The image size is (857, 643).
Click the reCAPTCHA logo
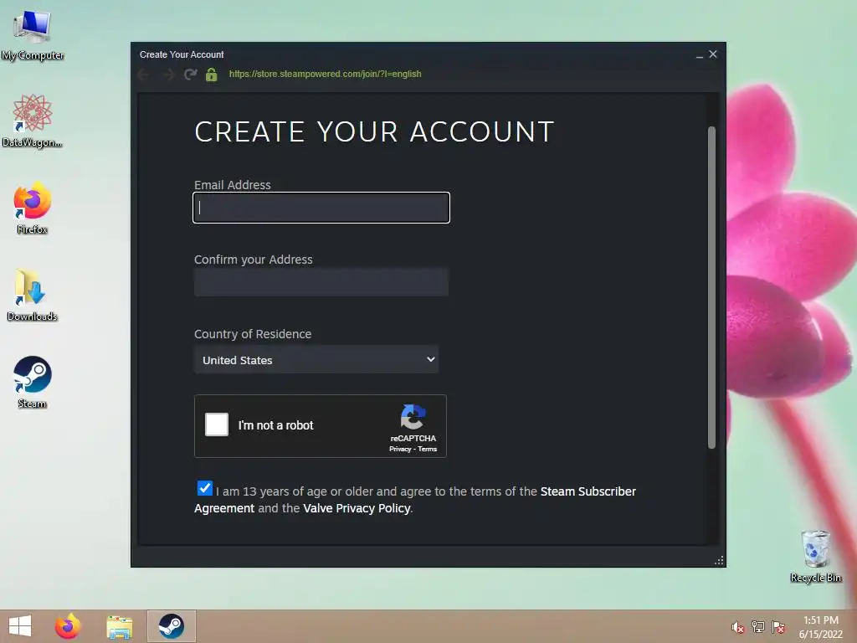click(413, 418)
